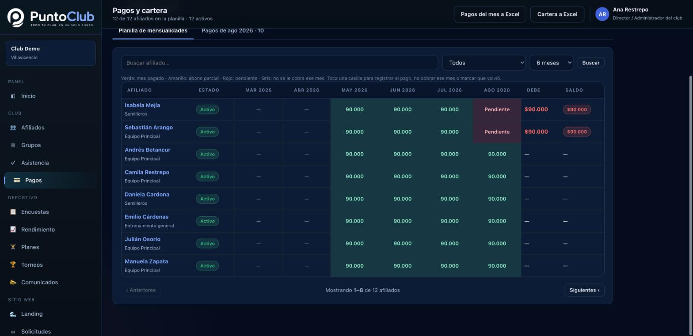Click the Rendimiento chart icon
The height and width of the screenshot is (336, 693).
(13, 230)
